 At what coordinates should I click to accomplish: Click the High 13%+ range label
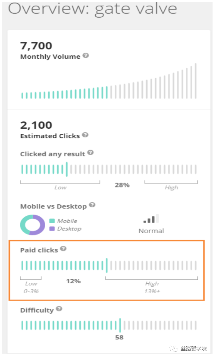152,287
